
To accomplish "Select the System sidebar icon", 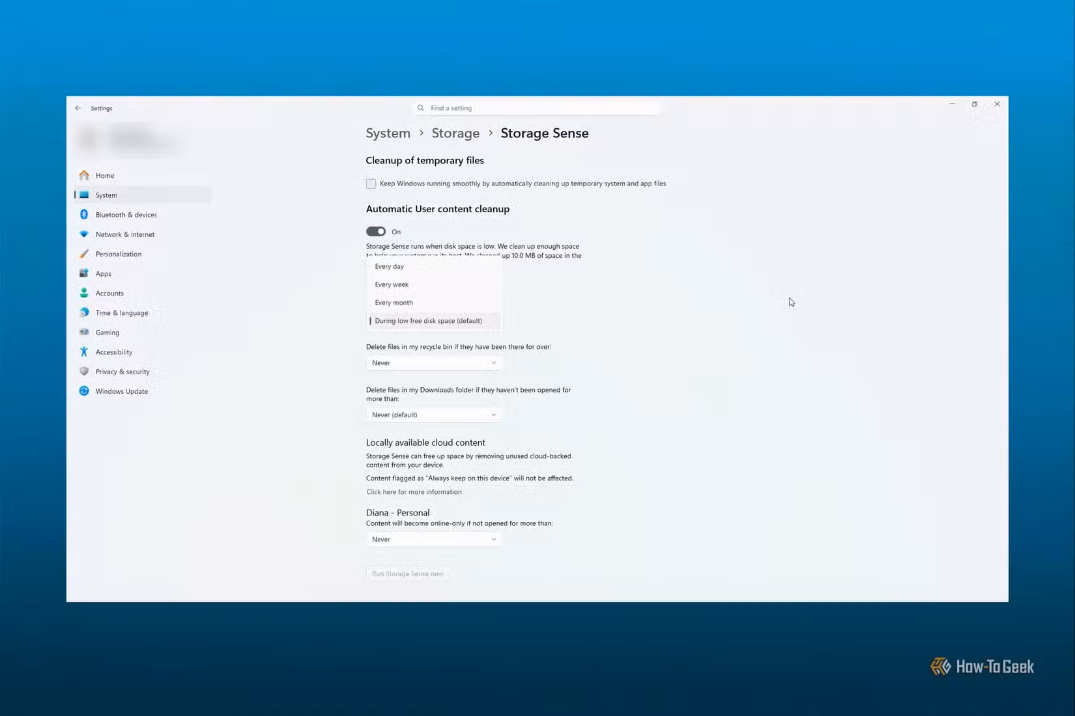I will click(x=84, y=195).
